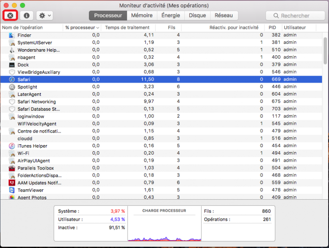Select the Safari Networking shield icon
Screen dimensions: 329x248
12,102
